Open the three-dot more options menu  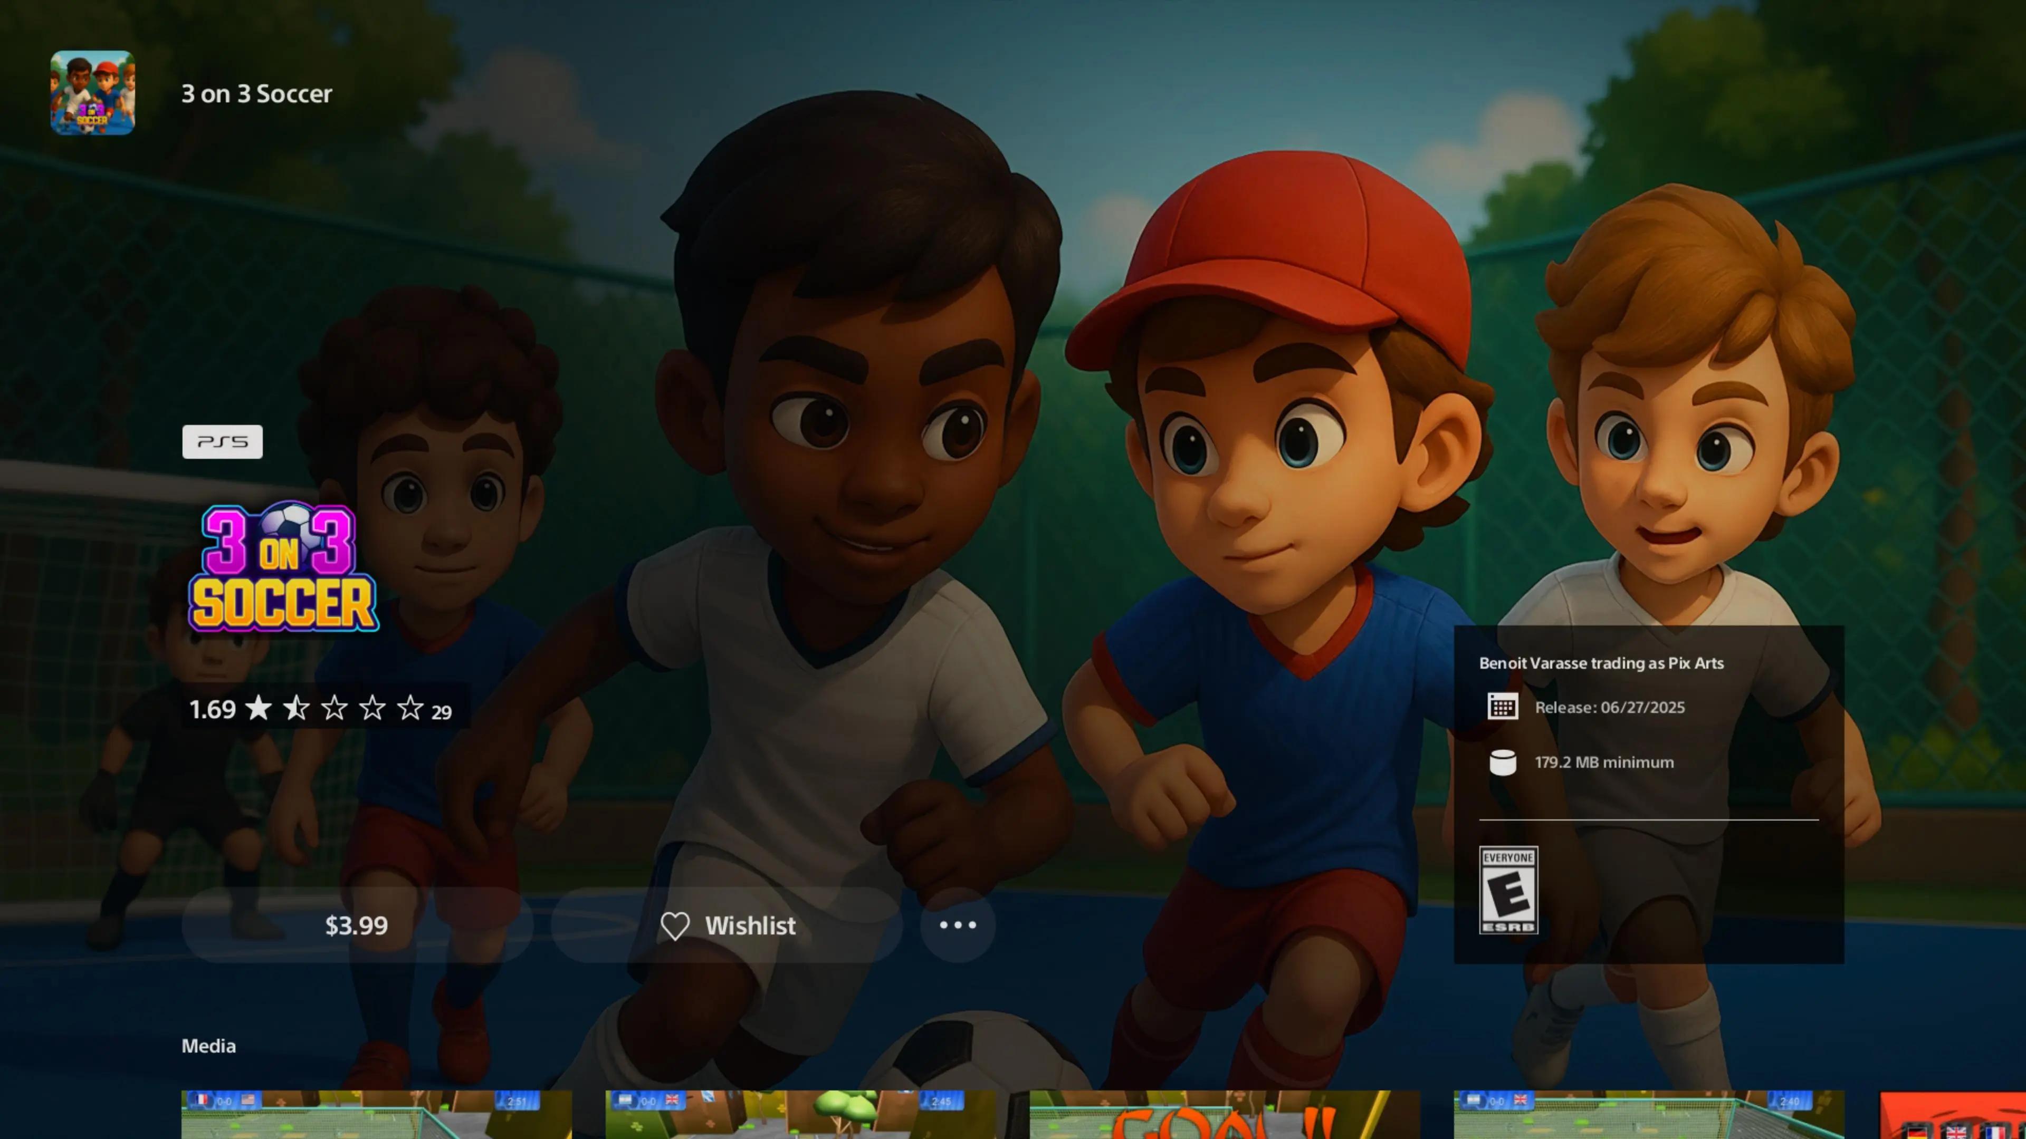[x=958, y=925]
